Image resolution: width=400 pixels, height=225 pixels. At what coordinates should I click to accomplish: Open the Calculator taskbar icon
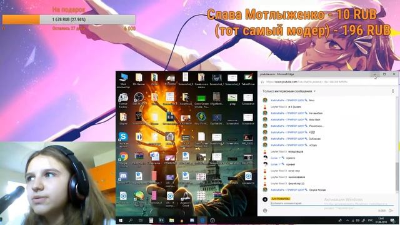click(151, 221)
